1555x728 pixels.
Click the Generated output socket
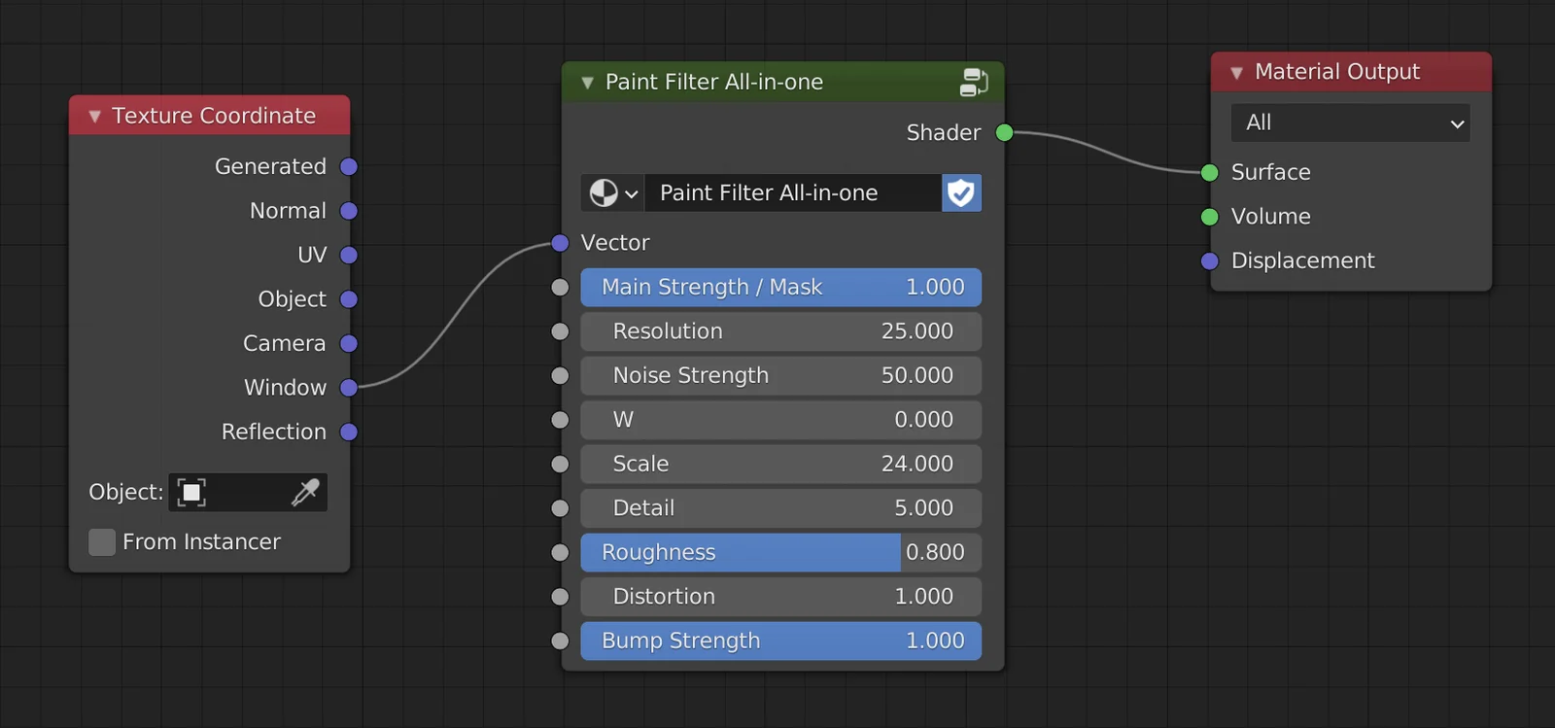349,167
